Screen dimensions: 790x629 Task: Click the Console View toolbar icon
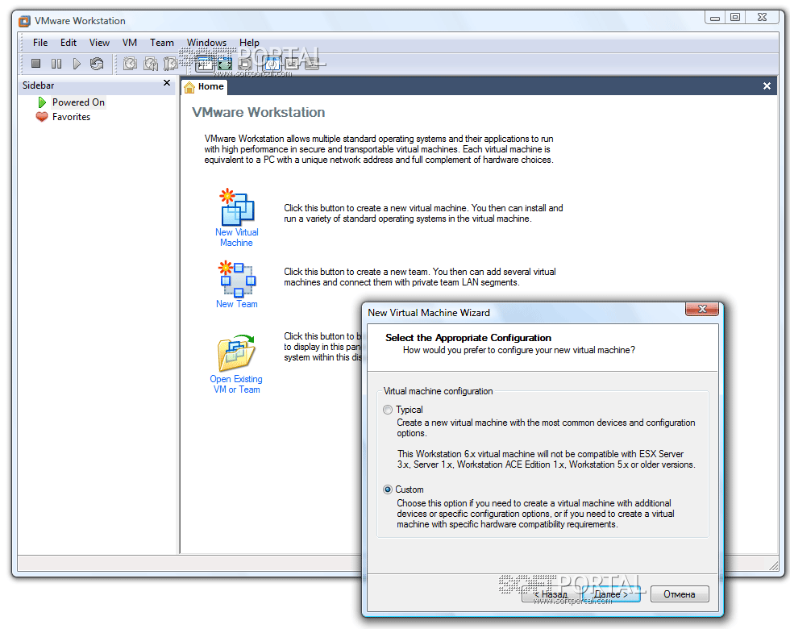(292, 64)
